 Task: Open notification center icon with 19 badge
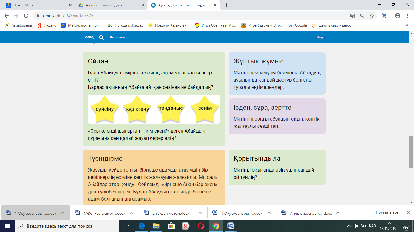[405, 226]
